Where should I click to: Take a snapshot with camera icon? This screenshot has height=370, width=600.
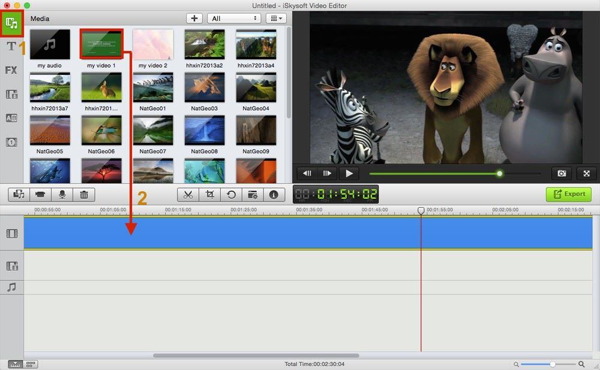tap(562, 174)
